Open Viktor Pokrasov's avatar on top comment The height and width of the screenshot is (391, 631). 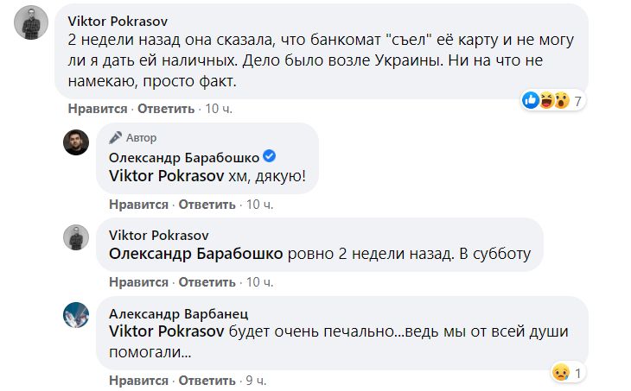tap(31, 22)
